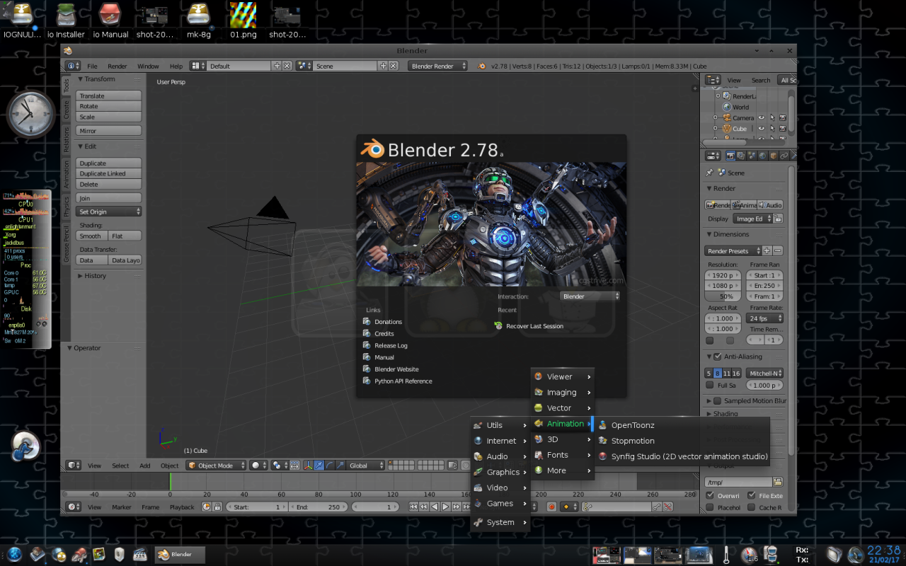
Task: Click the pin icon beside Scene
Action: [x=710, y=173]
